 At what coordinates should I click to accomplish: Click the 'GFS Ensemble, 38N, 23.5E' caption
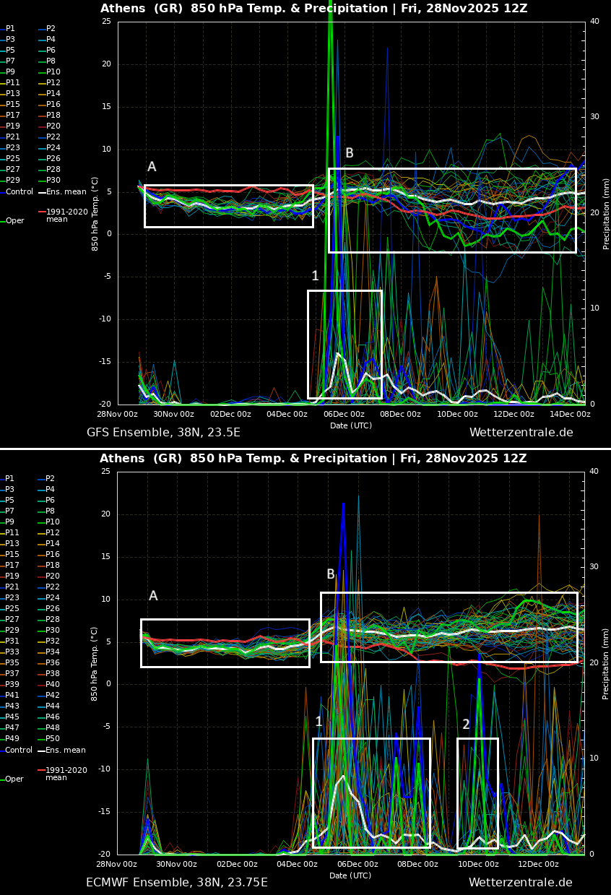coord(163,433)
